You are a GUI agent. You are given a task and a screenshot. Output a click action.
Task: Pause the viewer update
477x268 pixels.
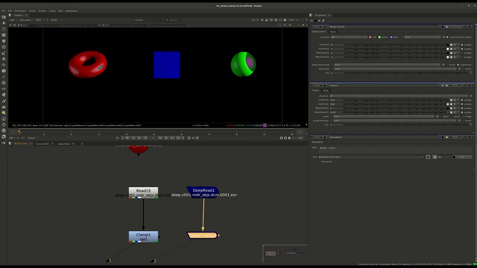click(x=285, y=20)
